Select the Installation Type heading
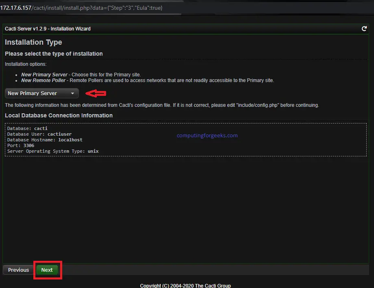The image size is (374, 288). pos(33,42)
